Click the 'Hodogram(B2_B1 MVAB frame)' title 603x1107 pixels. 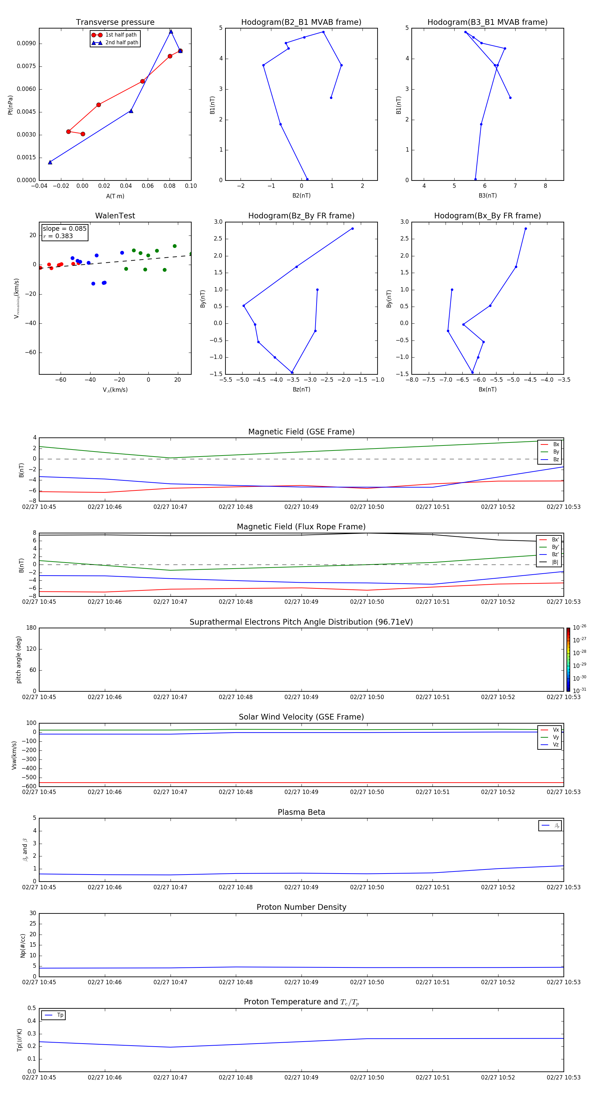pos(301,22)
